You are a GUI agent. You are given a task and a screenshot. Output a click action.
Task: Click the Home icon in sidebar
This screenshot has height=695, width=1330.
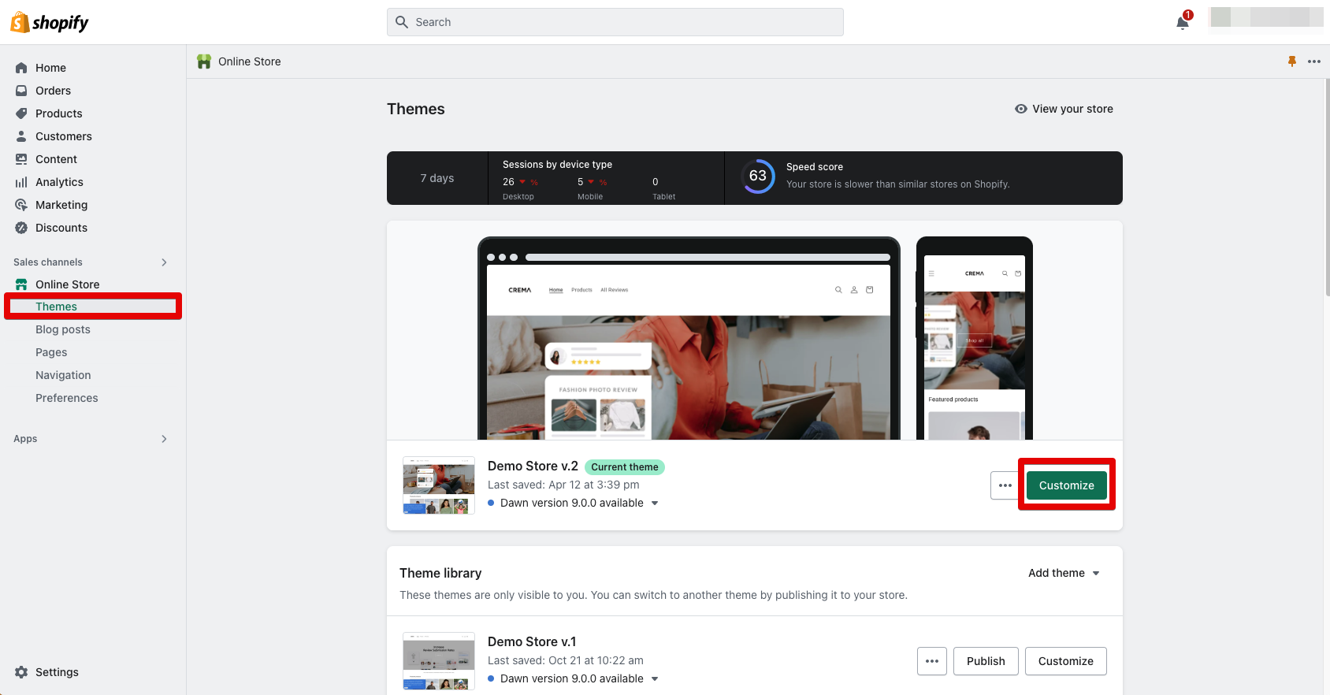(21, 68)
